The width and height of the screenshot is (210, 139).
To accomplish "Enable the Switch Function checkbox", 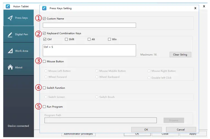I will (x=44, y=88).
